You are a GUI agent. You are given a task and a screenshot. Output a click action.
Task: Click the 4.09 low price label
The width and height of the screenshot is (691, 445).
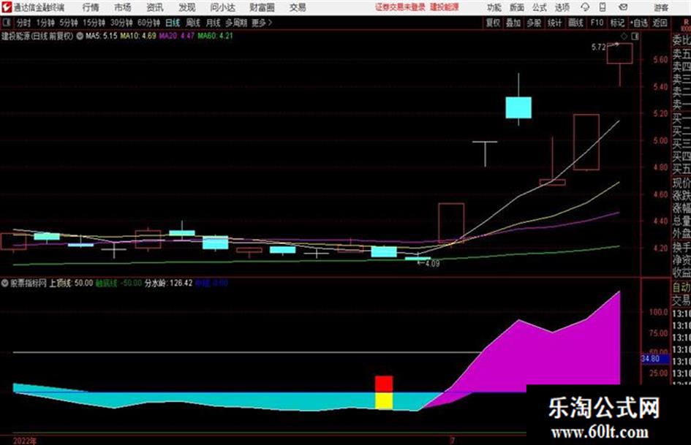[x=432, y=264]
